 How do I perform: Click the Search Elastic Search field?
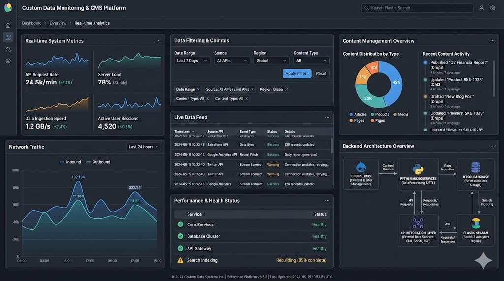tap(417, 8)
